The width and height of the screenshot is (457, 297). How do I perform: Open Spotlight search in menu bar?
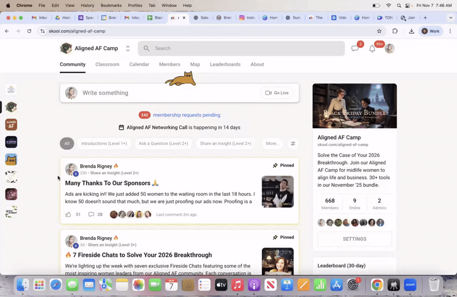pos(399,5)
